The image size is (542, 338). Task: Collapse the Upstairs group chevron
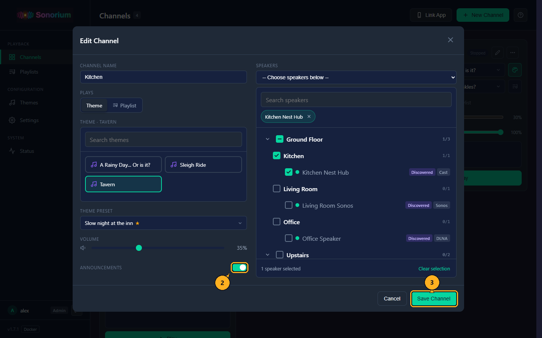pyautogui.click(x=268, y=255)
